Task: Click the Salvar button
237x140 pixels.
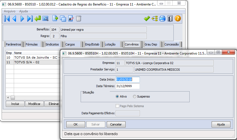Action: [96, 124]
